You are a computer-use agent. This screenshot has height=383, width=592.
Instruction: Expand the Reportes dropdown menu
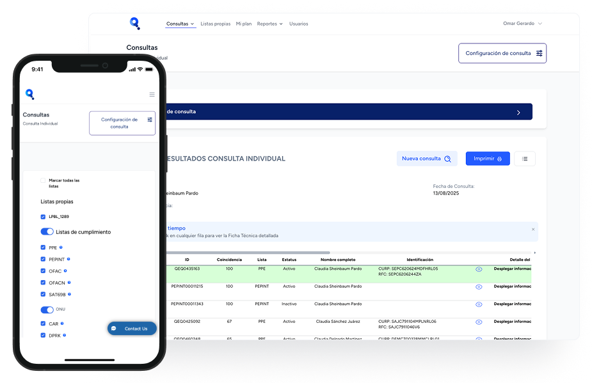coord(269,24)
